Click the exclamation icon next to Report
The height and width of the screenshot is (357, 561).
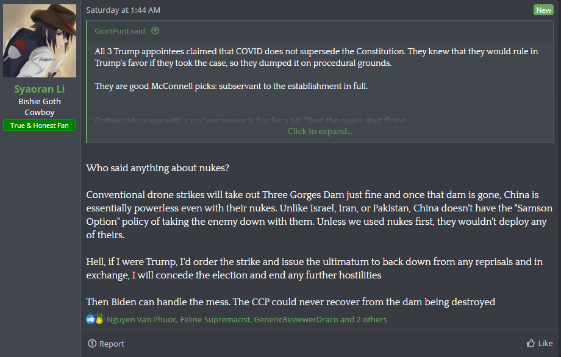pyautogui.click(x=92, y=344)
